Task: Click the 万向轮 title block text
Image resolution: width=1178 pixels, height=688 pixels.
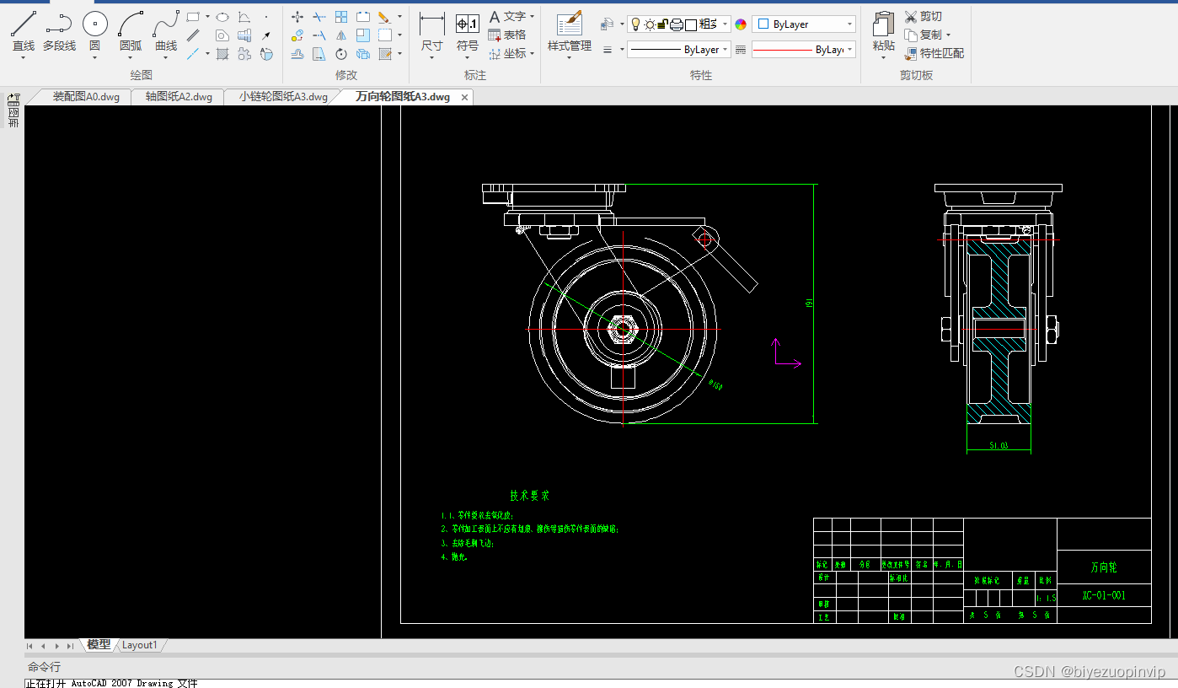Action: 1103,568
